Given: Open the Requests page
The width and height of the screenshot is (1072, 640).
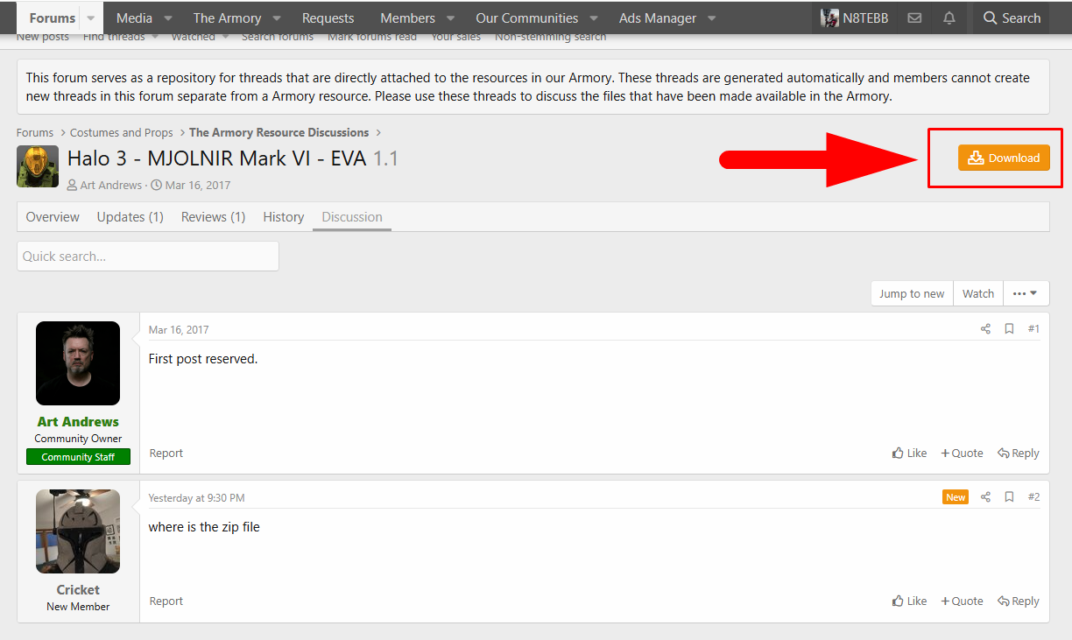Looking at the screenshot, I should click(x=328, y=18).
